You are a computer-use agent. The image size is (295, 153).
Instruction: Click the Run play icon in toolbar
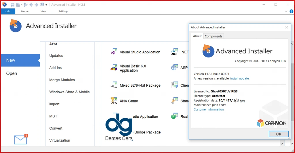click(x=26, y=5)
